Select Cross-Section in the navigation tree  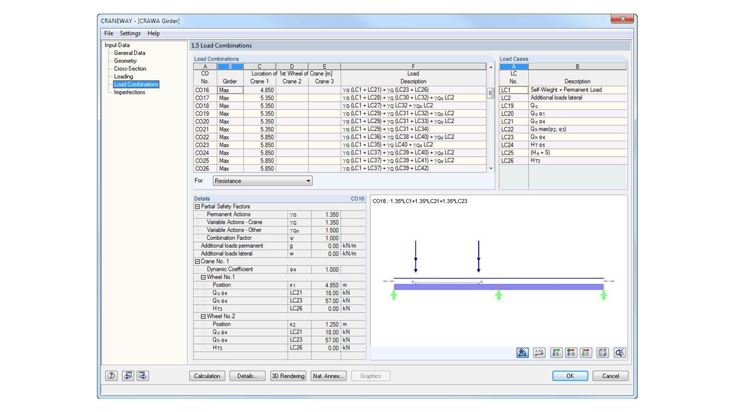[x=130, y=69]
